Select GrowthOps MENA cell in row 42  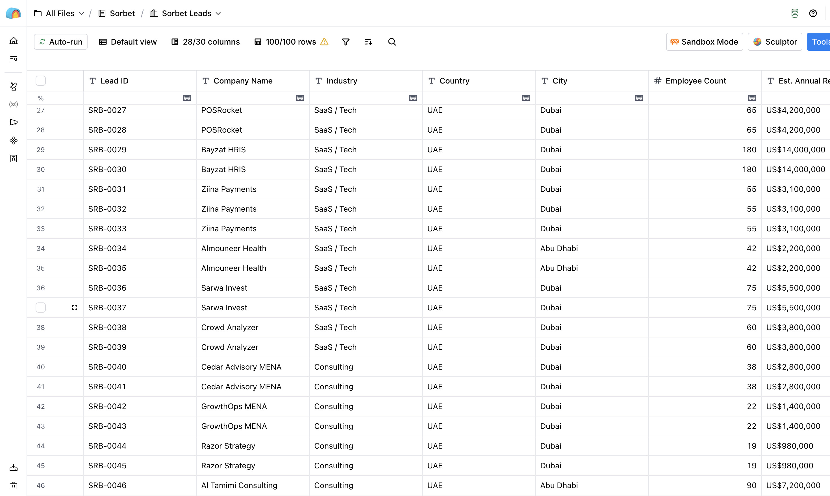pyautogui.click(x=253, y=406)
